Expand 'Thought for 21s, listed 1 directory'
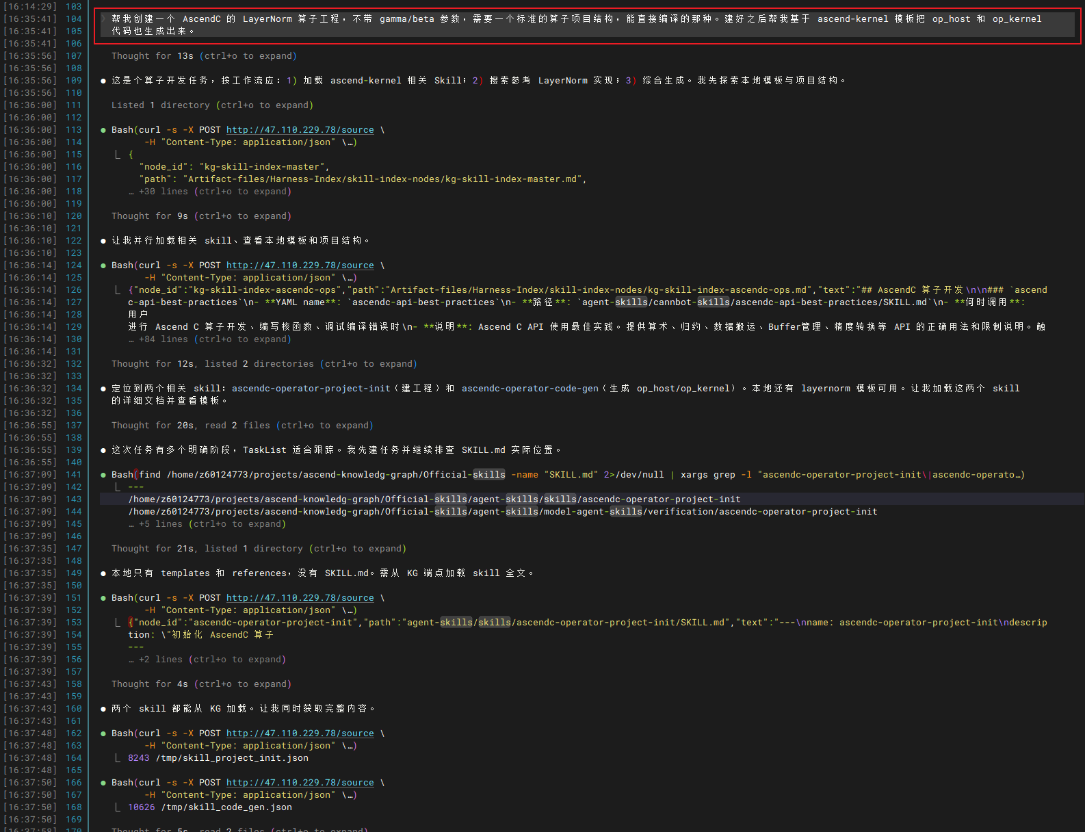Image resolution: width=1085 pixels, height=832 pixels. pyautogui.click(x=259, y=549)
